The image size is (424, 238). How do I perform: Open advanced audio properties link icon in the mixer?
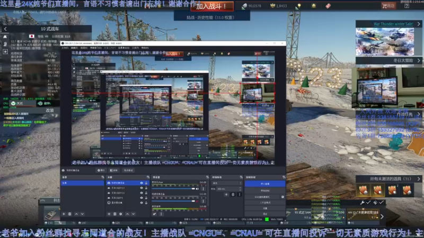click(x=154, y=214)
